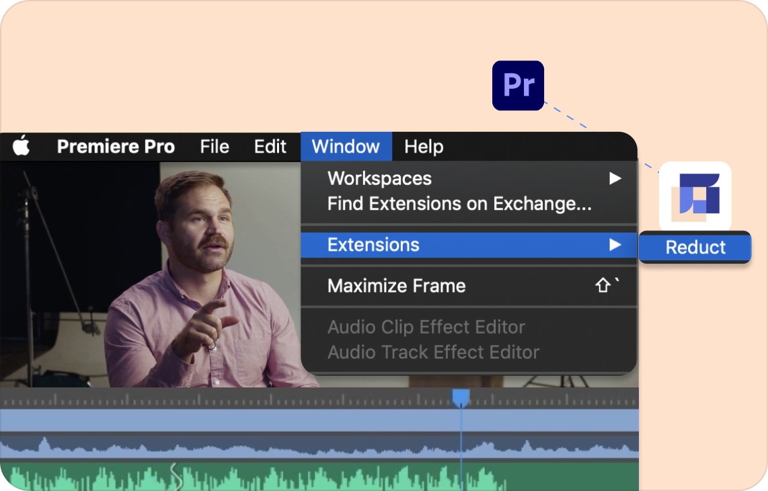Click the green audio waveform track

tap(319, 476)
